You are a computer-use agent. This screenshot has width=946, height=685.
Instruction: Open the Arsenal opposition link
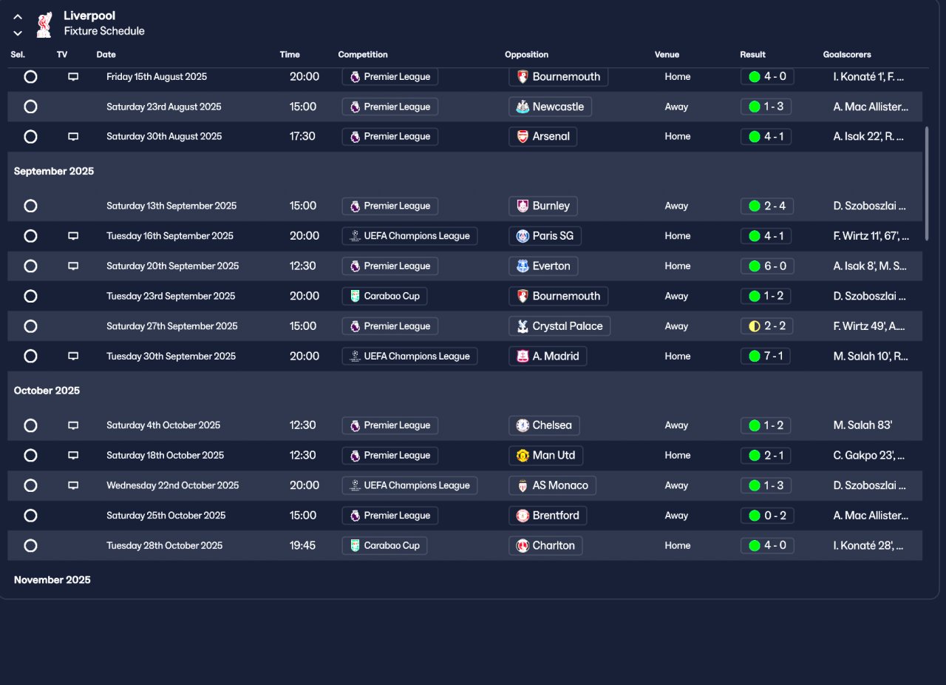pyautogui.click(x=543, y=137)
